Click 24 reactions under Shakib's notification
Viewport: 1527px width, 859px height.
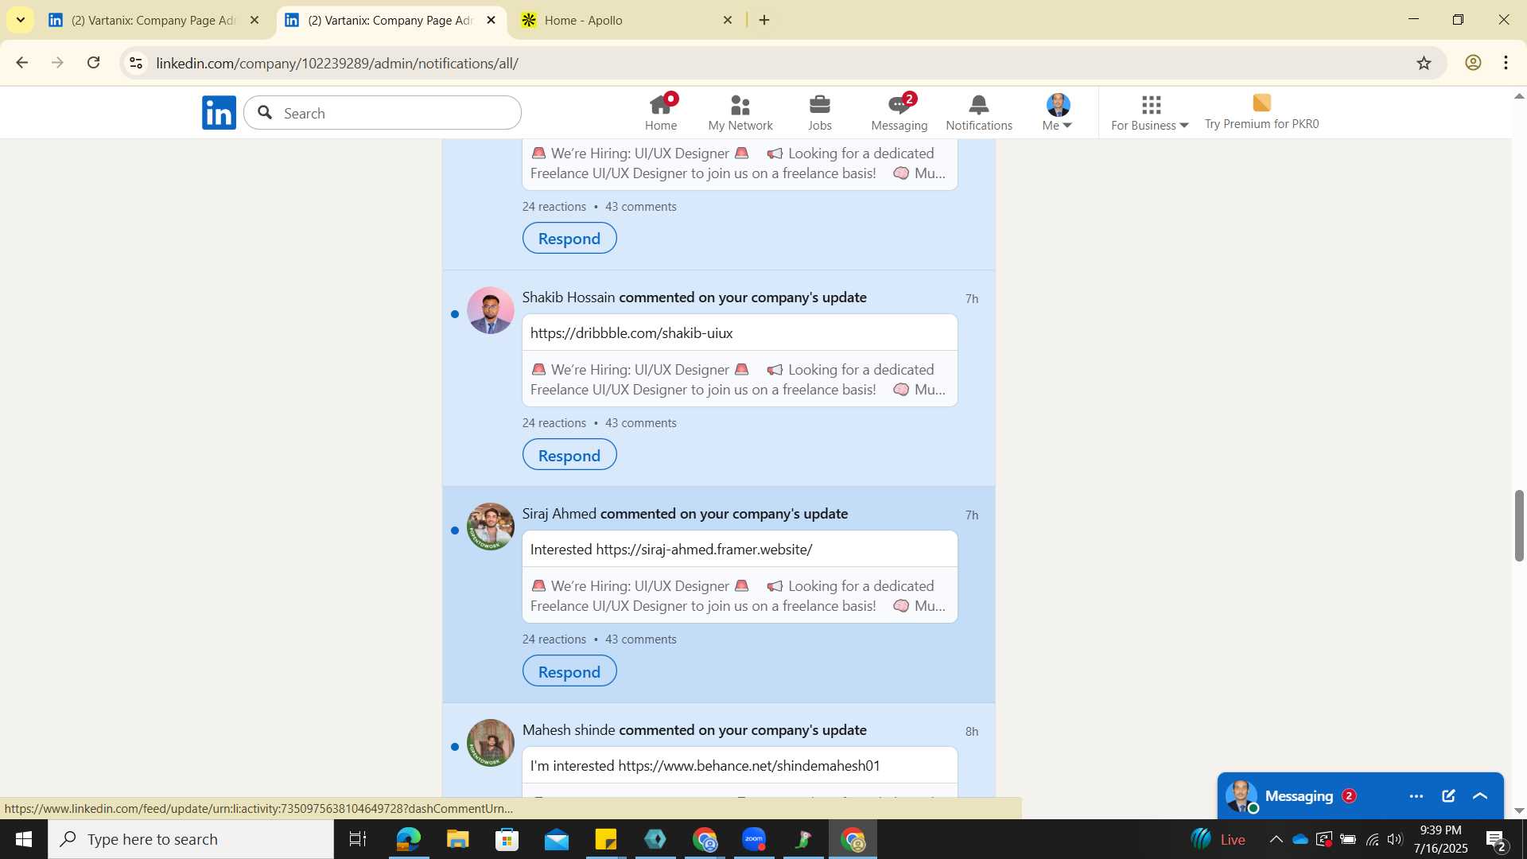coord(554,422)
